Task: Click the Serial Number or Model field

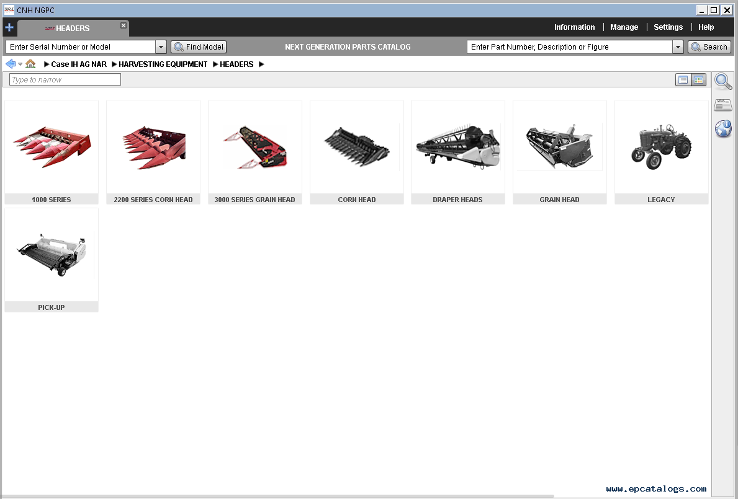Action: (x=81, y=47)
